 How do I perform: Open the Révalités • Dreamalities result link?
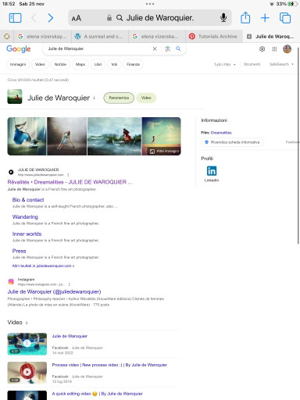click(x=70, y=182)
